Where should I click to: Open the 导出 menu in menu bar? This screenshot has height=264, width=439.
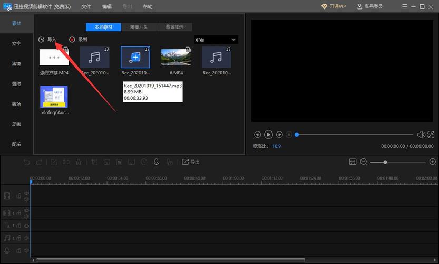pos(127,6)
